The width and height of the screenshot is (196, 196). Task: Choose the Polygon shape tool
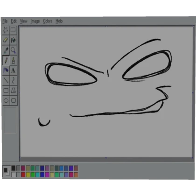click(x=13, y=91)
